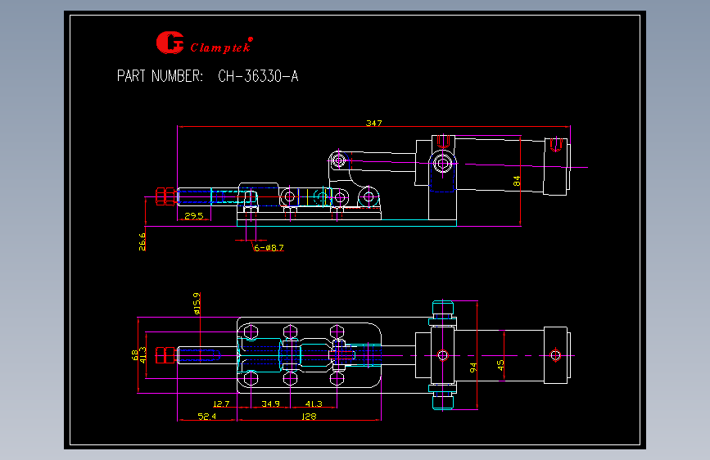Click the 6-ø8.7 hole callout

(x=269, y=248)
